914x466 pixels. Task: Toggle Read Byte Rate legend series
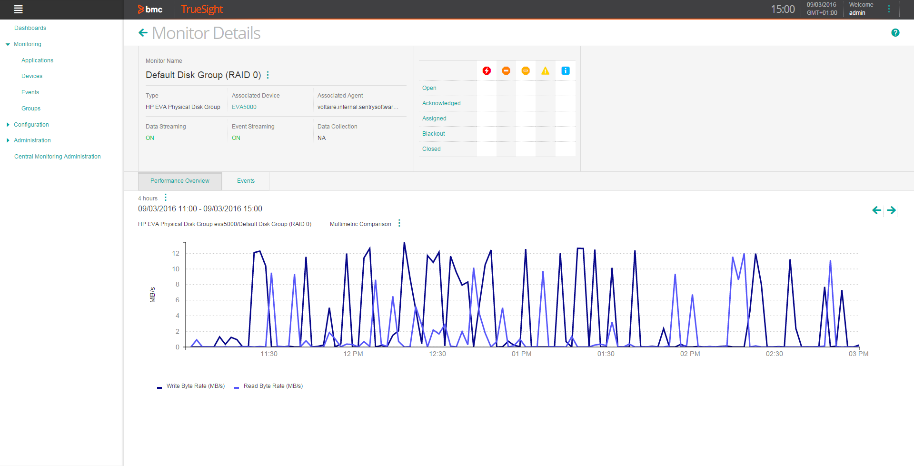(268, 386)
